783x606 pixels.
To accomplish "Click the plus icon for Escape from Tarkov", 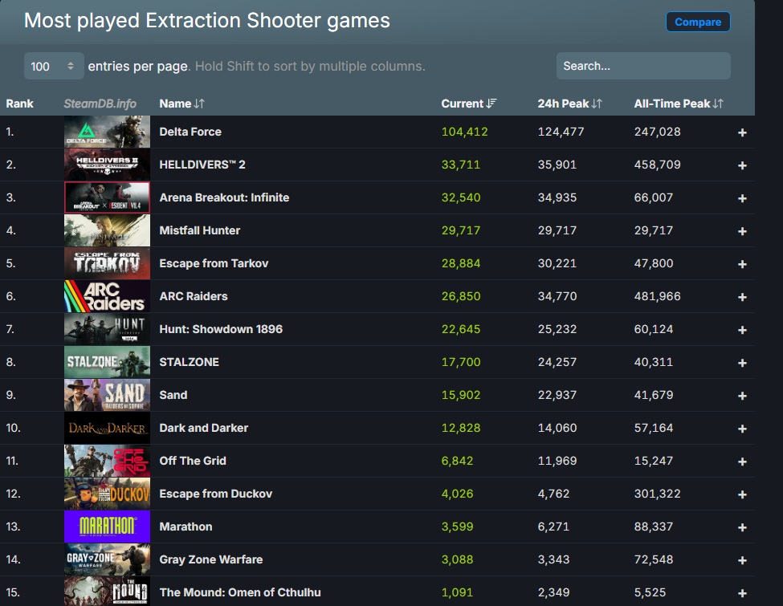I will tap(742, 264).
